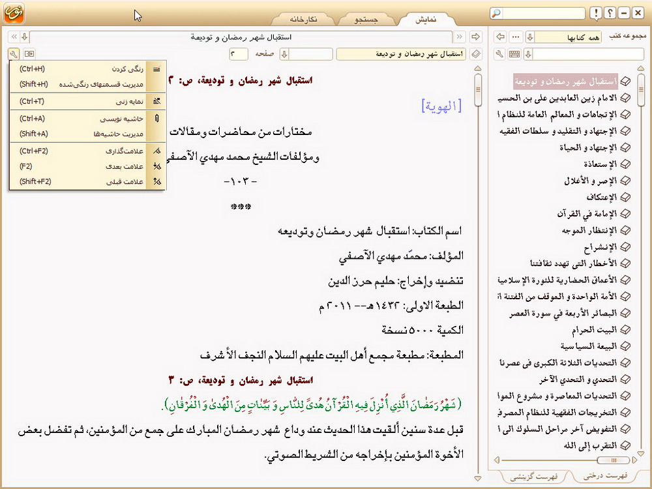Expand the page number dropdown arrow
The height and width of the screenshot is (489, 652).
(285, 54)
